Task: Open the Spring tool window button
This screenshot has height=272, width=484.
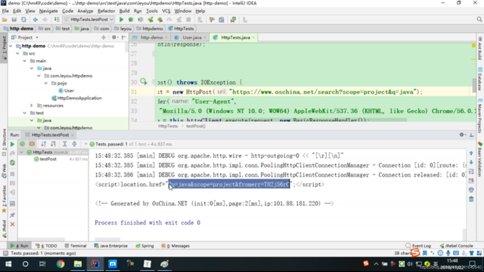Action: (145, 246)
